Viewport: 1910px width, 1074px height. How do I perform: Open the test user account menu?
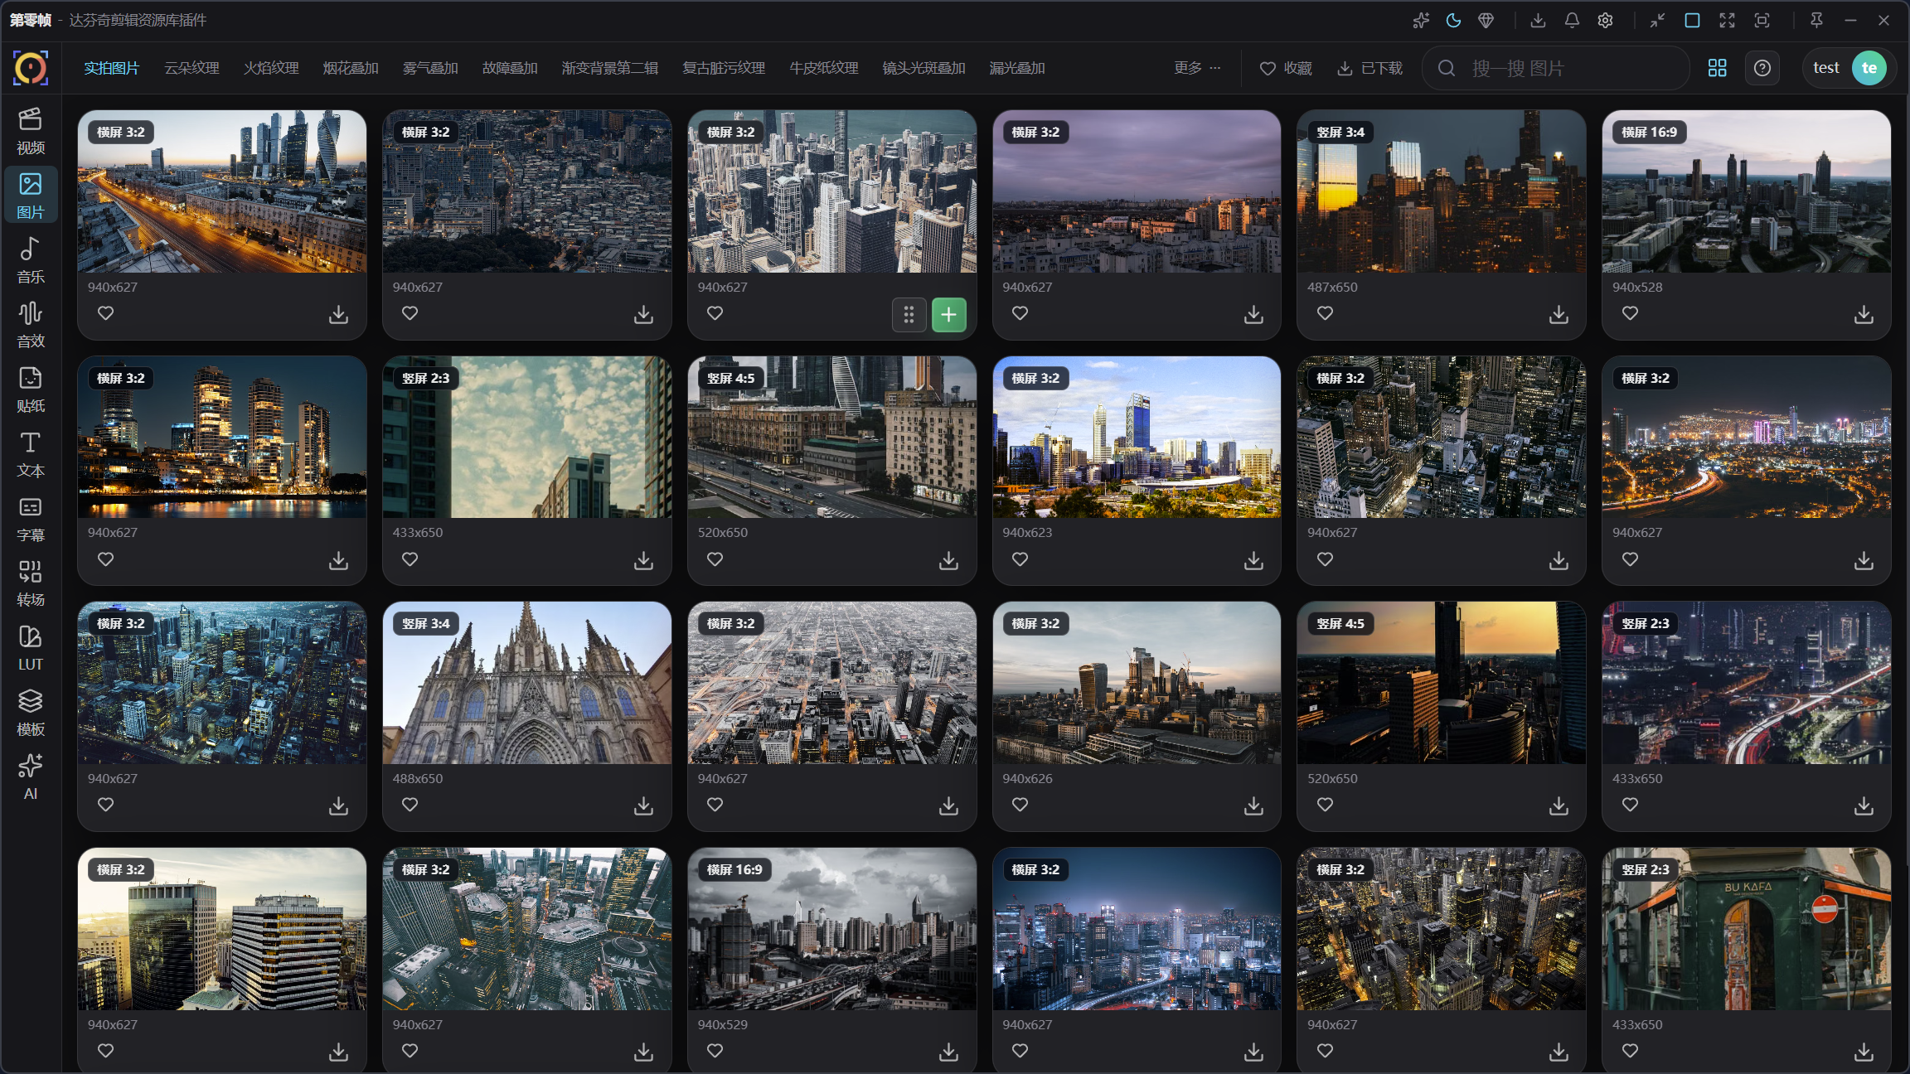[x=1849, y=68]
